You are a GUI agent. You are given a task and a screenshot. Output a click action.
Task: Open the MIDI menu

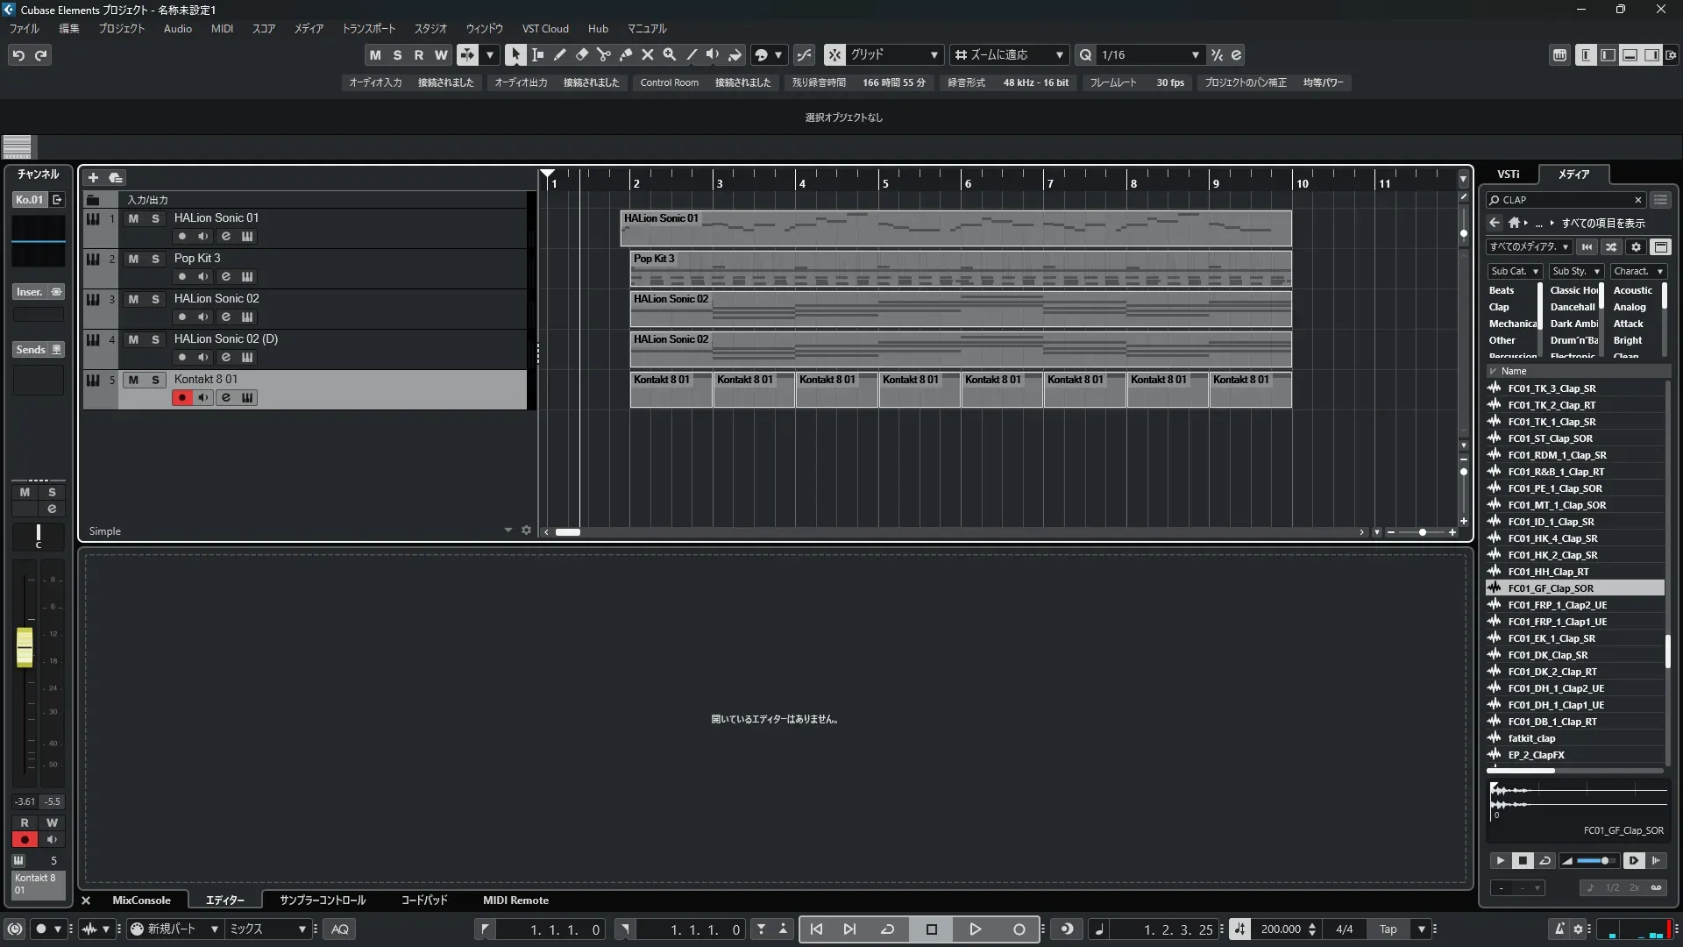[x=222, y=28]
